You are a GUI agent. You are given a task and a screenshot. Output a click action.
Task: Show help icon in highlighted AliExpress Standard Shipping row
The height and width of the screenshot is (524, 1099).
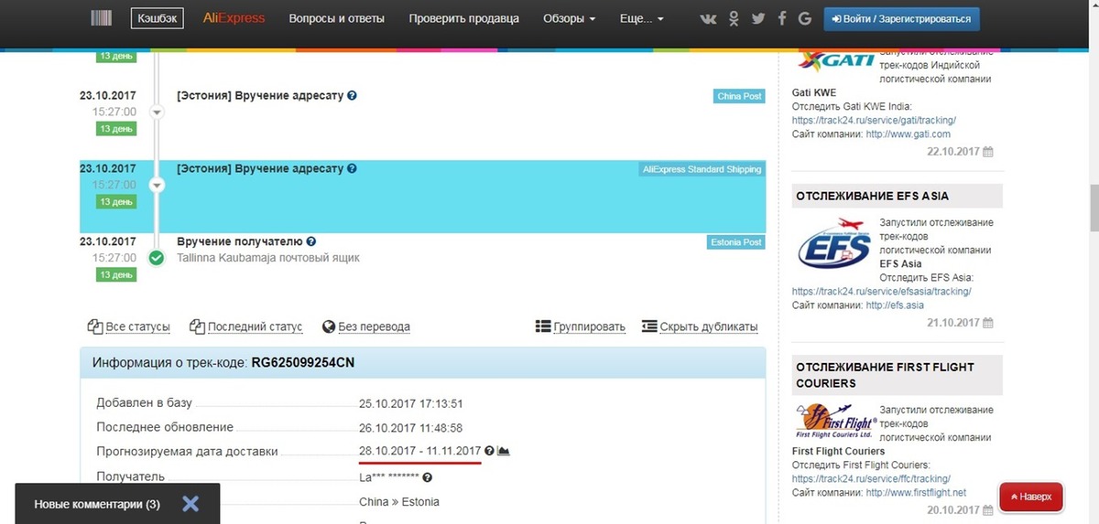point(353,168)
